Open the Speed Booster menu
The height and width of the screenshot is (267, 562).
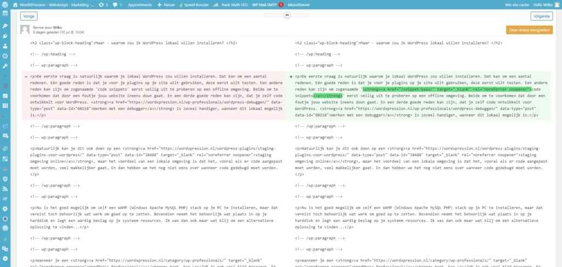pos(194,4)
